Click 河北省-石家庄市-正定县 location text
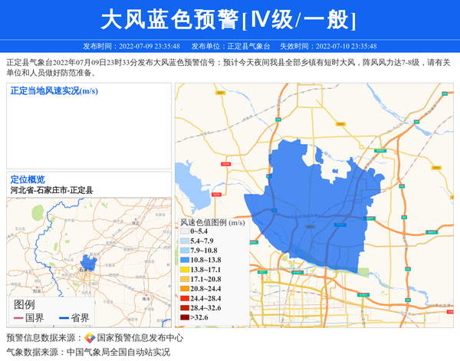 [x=51, y=189]
